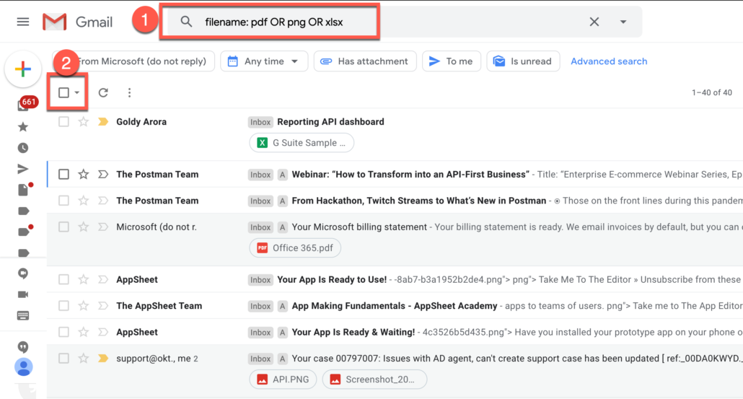This screenshot has height=399, width=743.
Task: Toggle the select-all checkbox
Action: coord(63,92)
